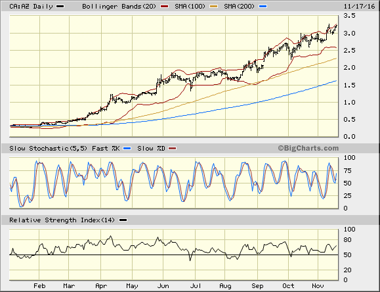This screenshot has width=380, height=292.
Task: Click the 1.5 price axis value
Action: pyautogui.click(x=349, y=85)
